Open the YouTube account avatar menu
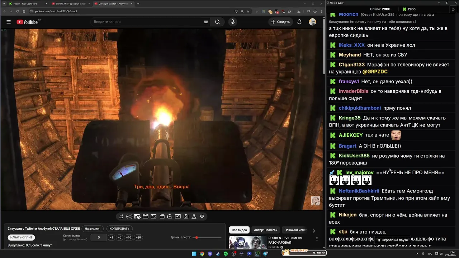The width and height of the screenshot is (459, 258). tap(313, 22)
